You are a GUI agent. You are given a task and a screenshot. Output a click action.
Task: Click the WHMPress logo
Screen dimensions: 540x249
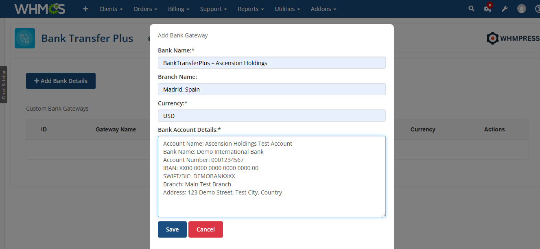click(513, 38)
